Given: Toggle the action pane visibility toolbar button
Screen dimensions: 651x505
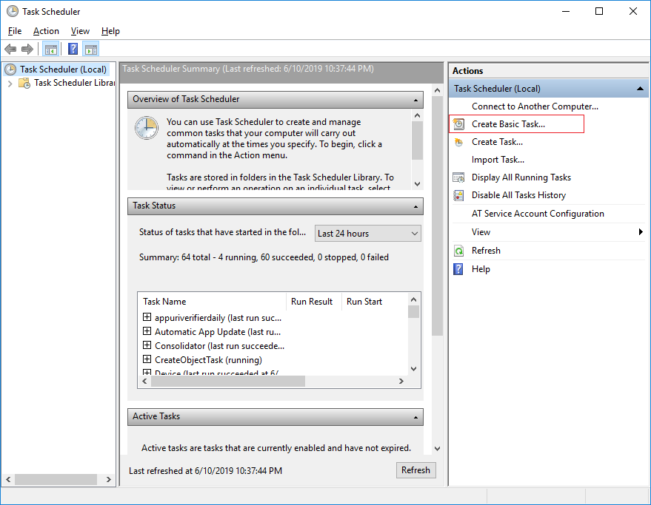Looking at the screenshot, I should coord(90,49).
